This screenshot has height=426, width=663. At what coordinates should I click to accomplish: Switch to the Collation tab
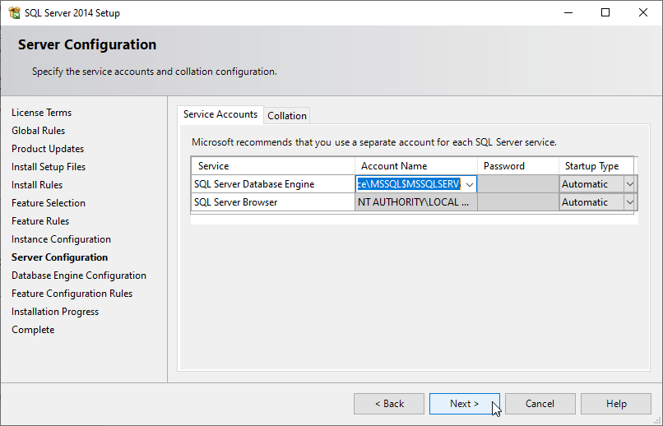(x=287, y=116)
